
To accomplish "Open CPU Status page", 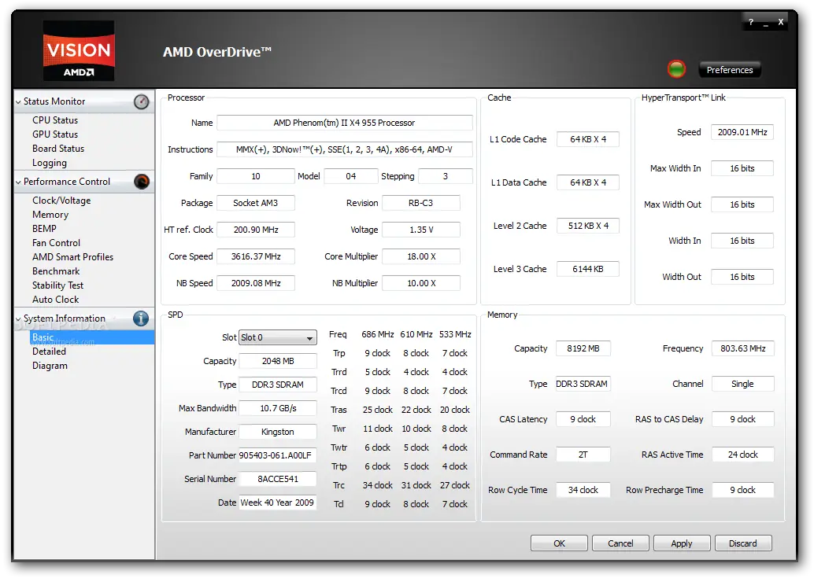I will tap(55, 120).
